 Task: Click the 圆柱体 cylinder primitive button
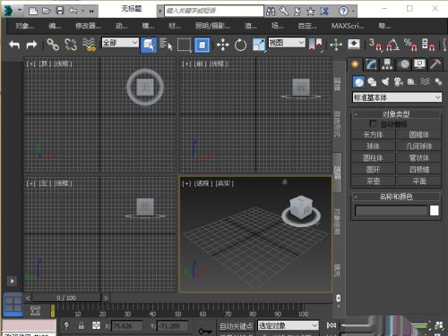tap(374, 158)
